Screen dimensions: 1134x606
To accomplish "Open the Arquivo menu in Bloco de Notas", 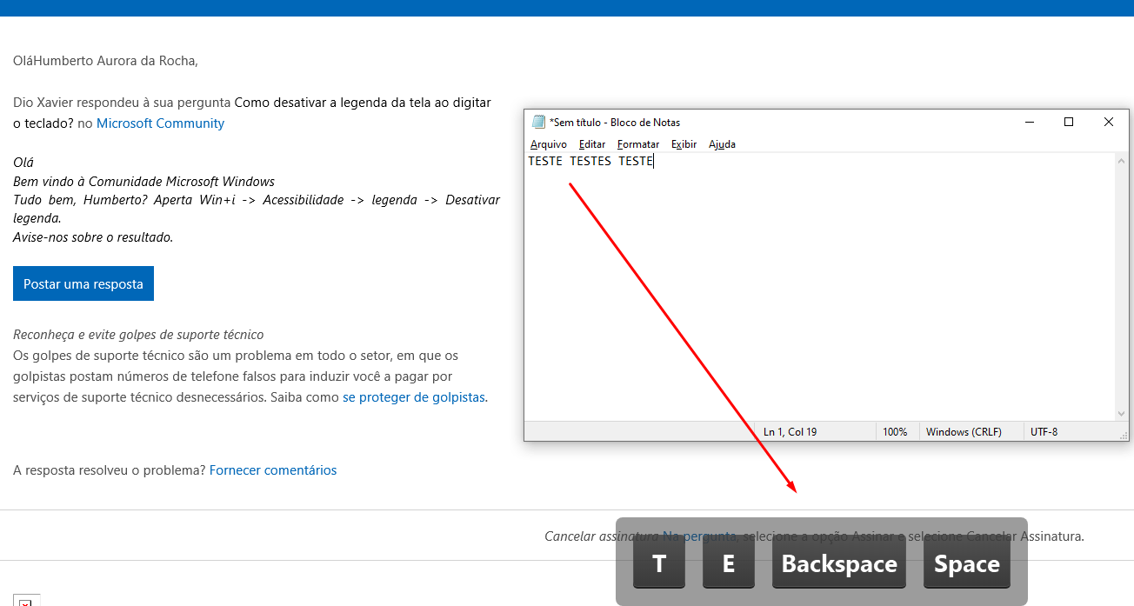I will [548, 144].
